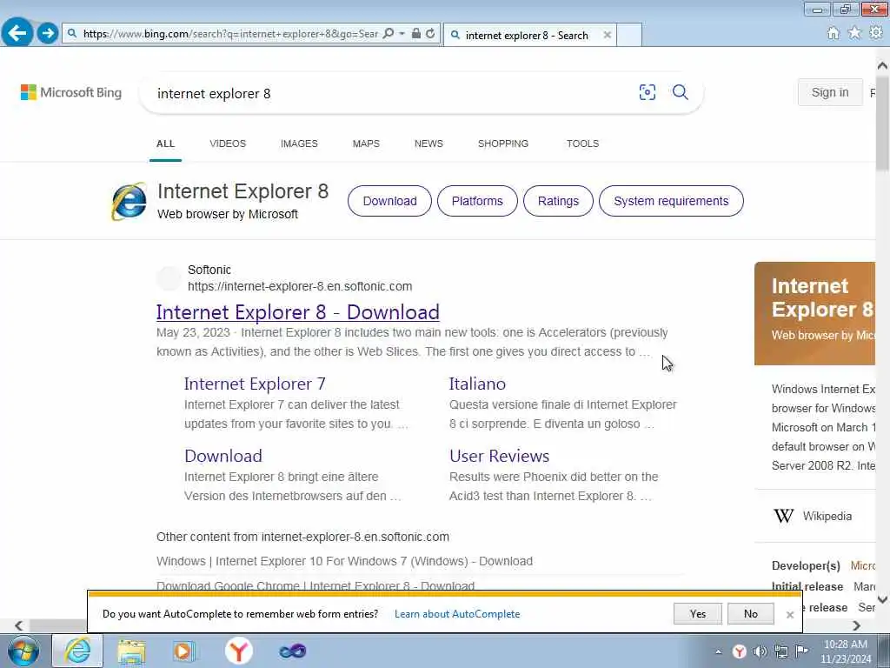Click the network tray icon
890x668 pixels.
[x=781, y=651]
